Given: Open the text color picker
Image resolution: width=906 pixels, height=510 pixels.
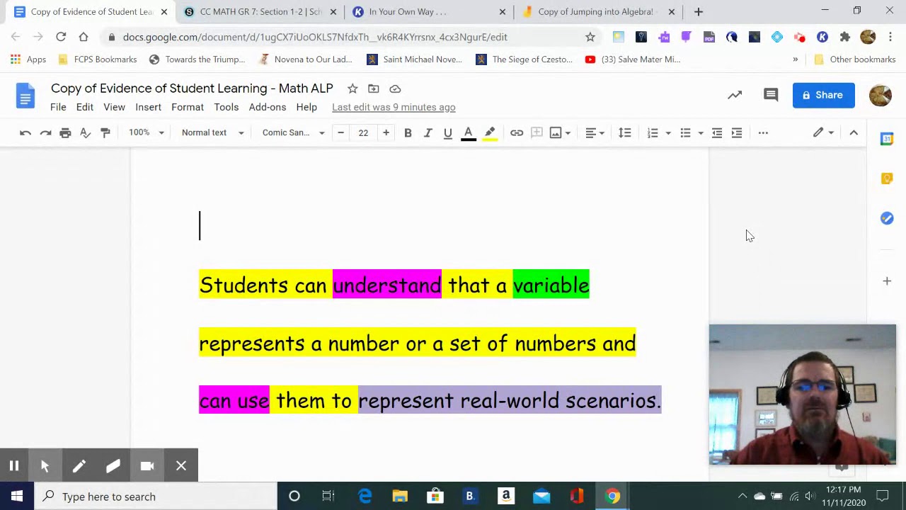Looking at the screenshot, I should coord(468,132).
